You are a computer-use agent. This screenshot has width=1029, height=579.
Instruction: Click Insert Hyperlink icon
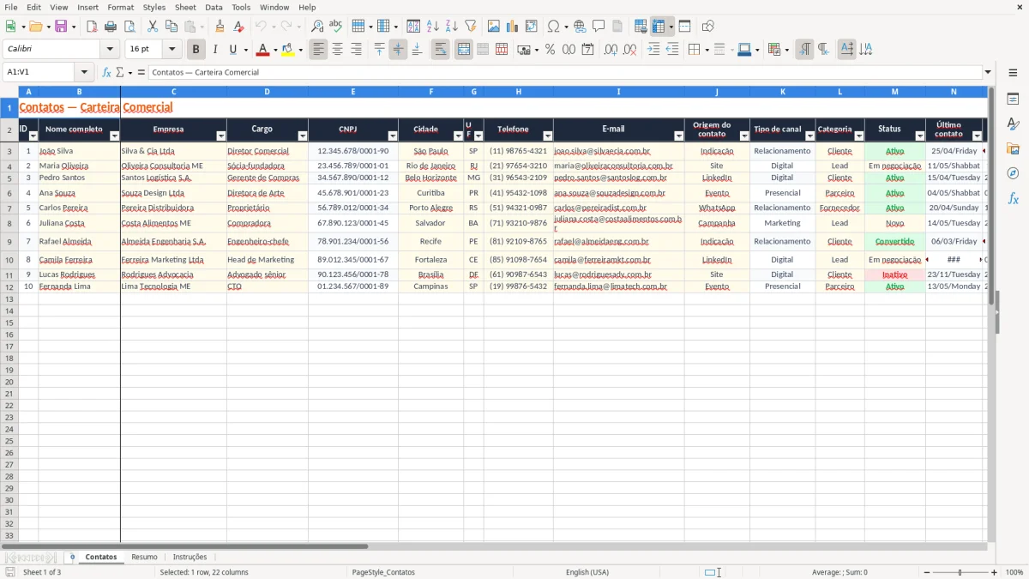click(581, 27)
